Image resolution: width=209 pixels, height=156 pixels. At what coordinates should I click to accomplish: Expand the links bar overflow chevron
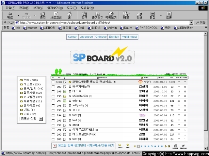(206, 27)
